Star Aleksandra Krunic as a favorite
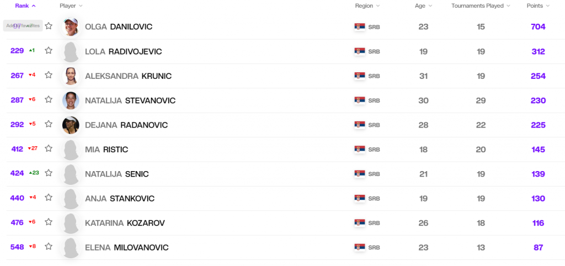Viewport: 565px width, 266px height. coord(49,75)
